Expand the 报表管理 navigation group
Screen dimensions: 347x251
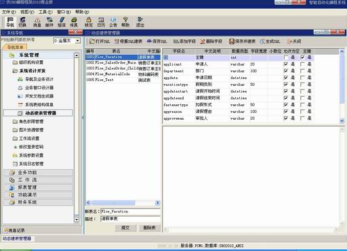click(39, 187)
